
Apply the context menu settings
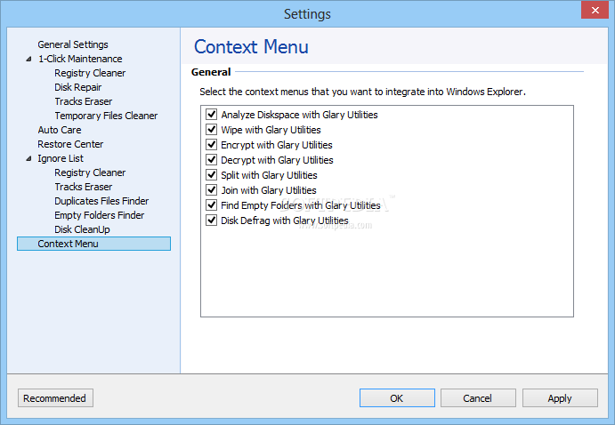point(560,398)
